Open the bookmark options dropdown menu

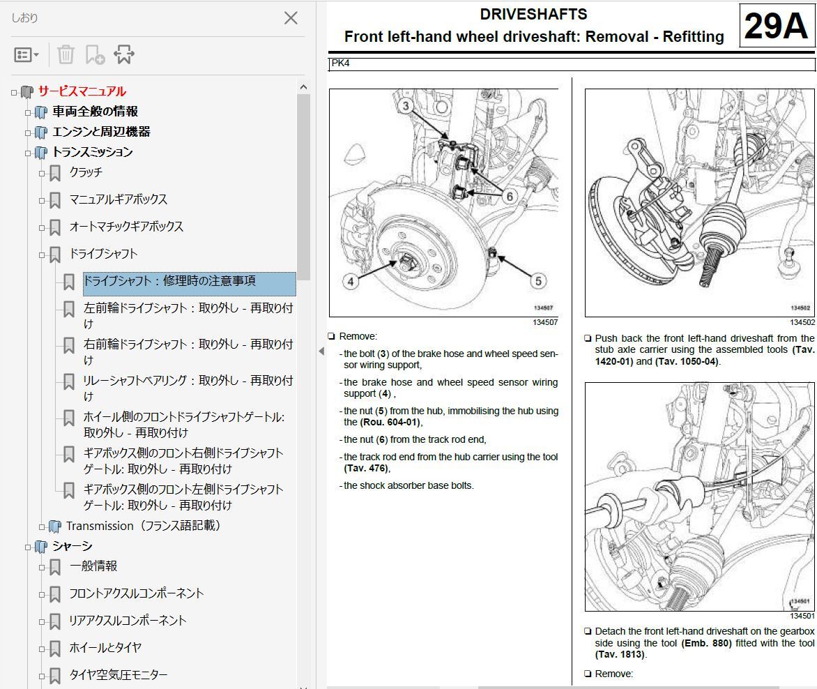pos(26,54)
